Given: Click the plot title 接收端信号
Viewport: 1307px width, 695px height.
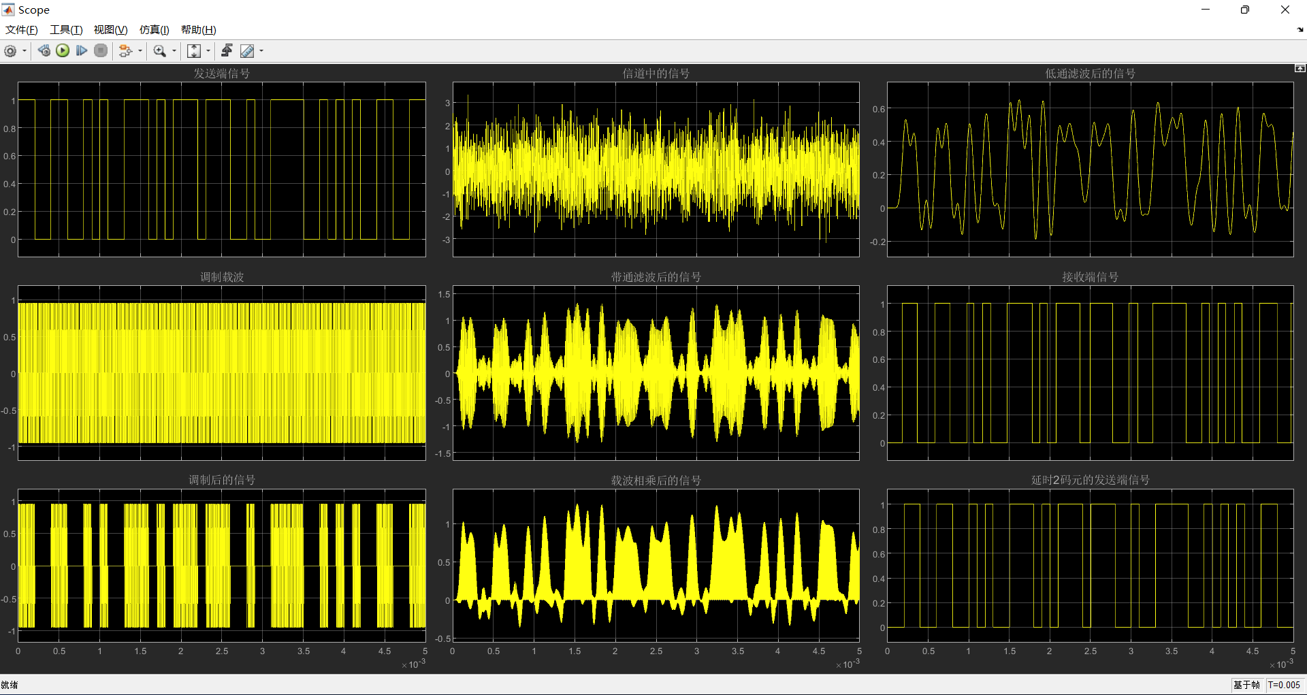Looking at the screenshot, I should click(1091, 277).
